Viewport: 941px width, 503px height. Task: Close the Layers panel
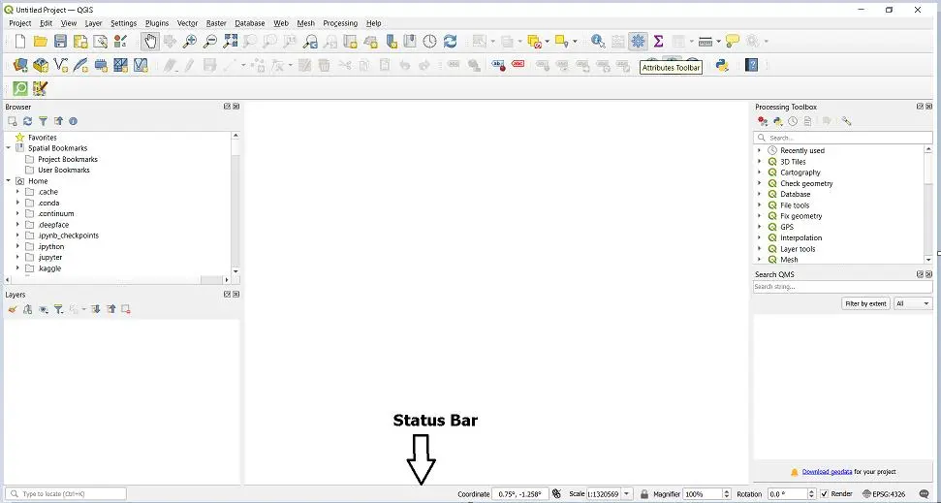pyautogui.click(x=236, y=294)
